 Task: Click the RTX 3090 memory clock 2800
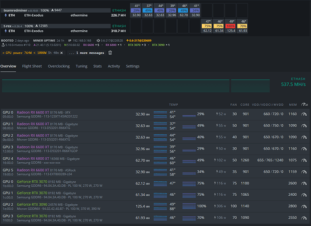292,206
